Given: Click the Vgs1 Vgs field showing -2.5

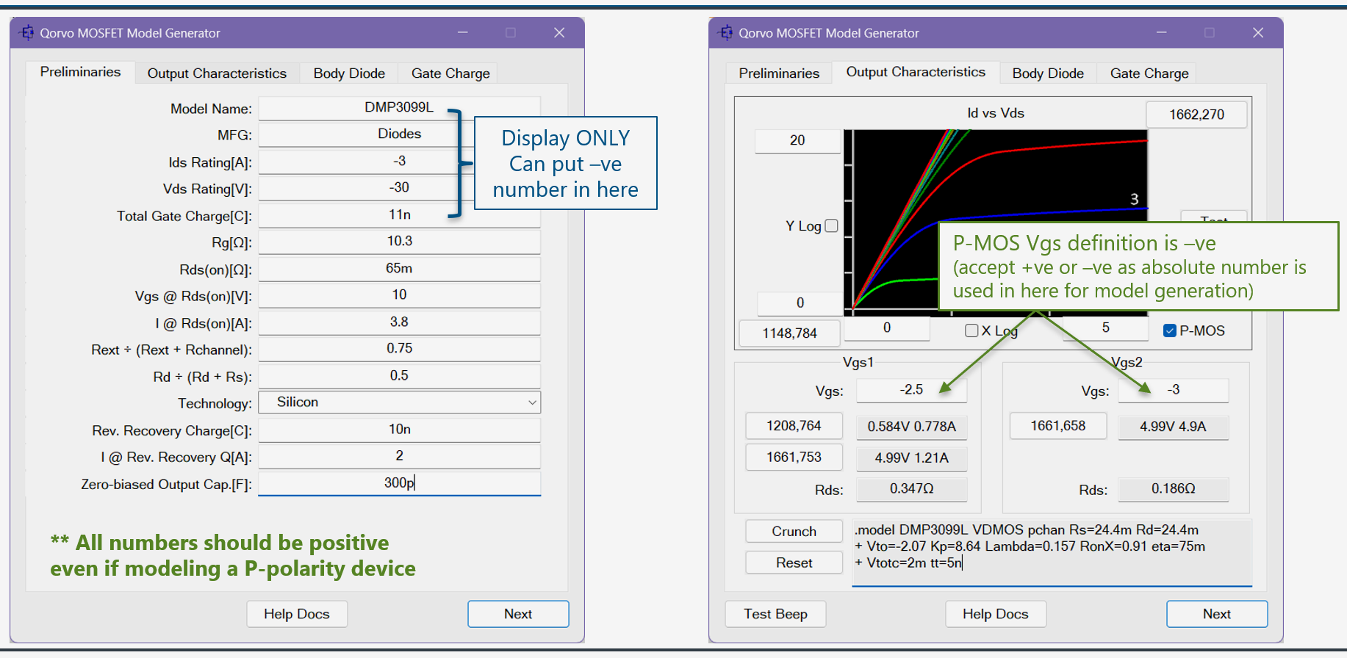Looking at the screenshot, I should [x=911, y=391].
